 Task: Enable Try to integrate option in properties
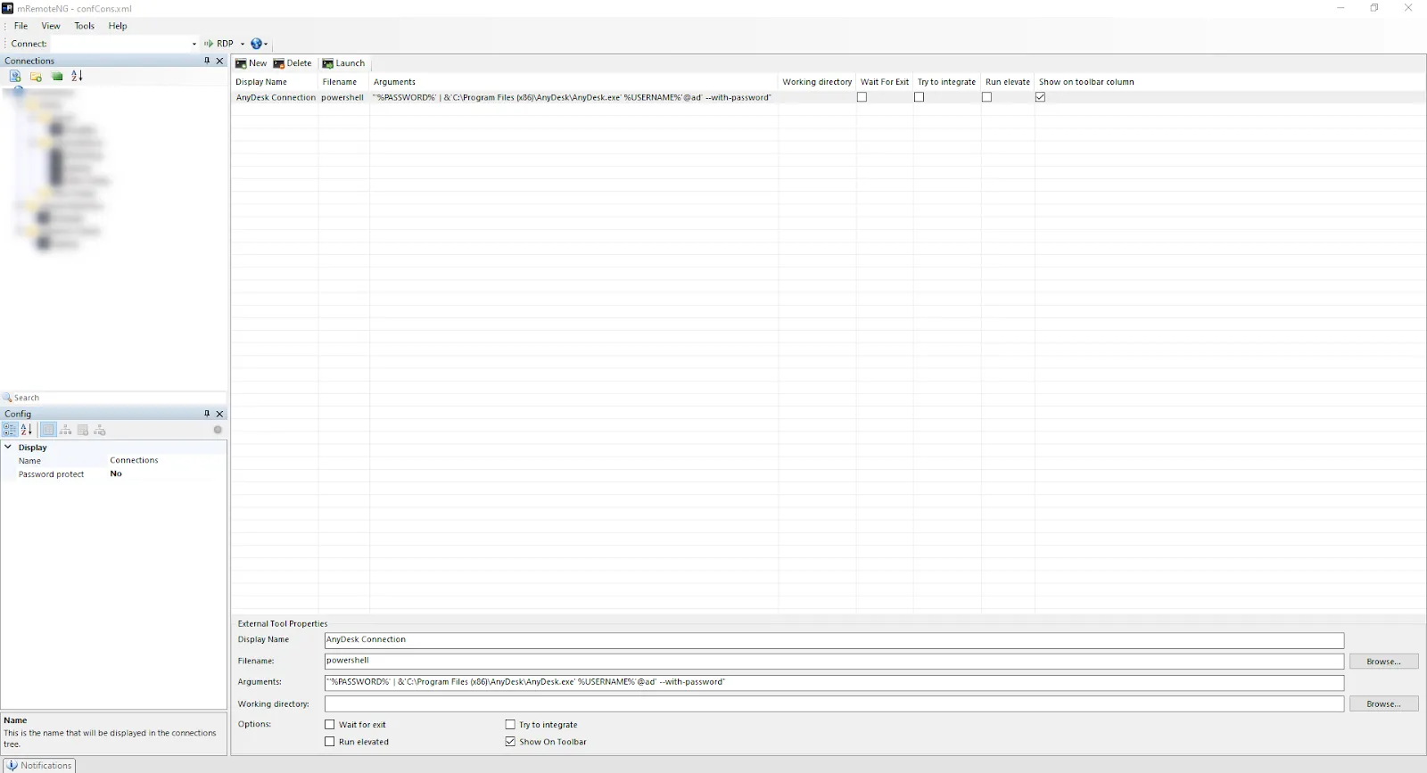pyautogui.click(x=510, y=725)
